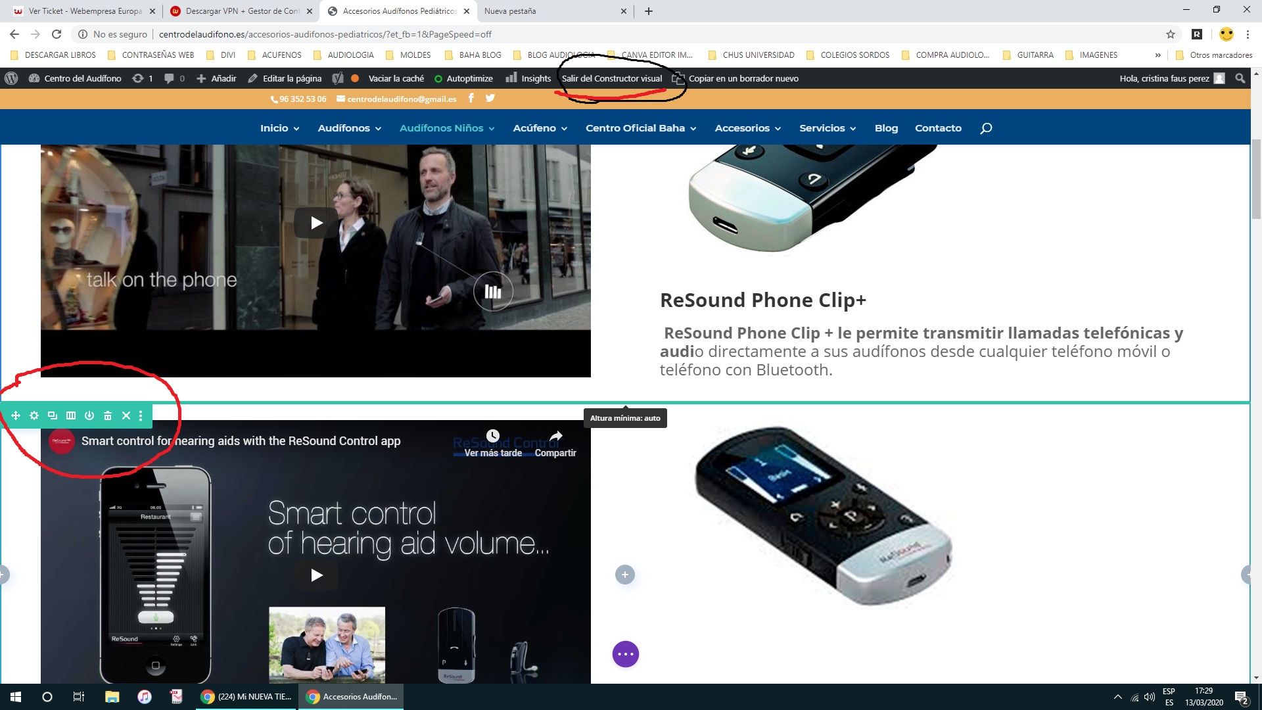Open the Facebook icon in top bar
This screenshot has width=1262, height=710.
point(471,99)
